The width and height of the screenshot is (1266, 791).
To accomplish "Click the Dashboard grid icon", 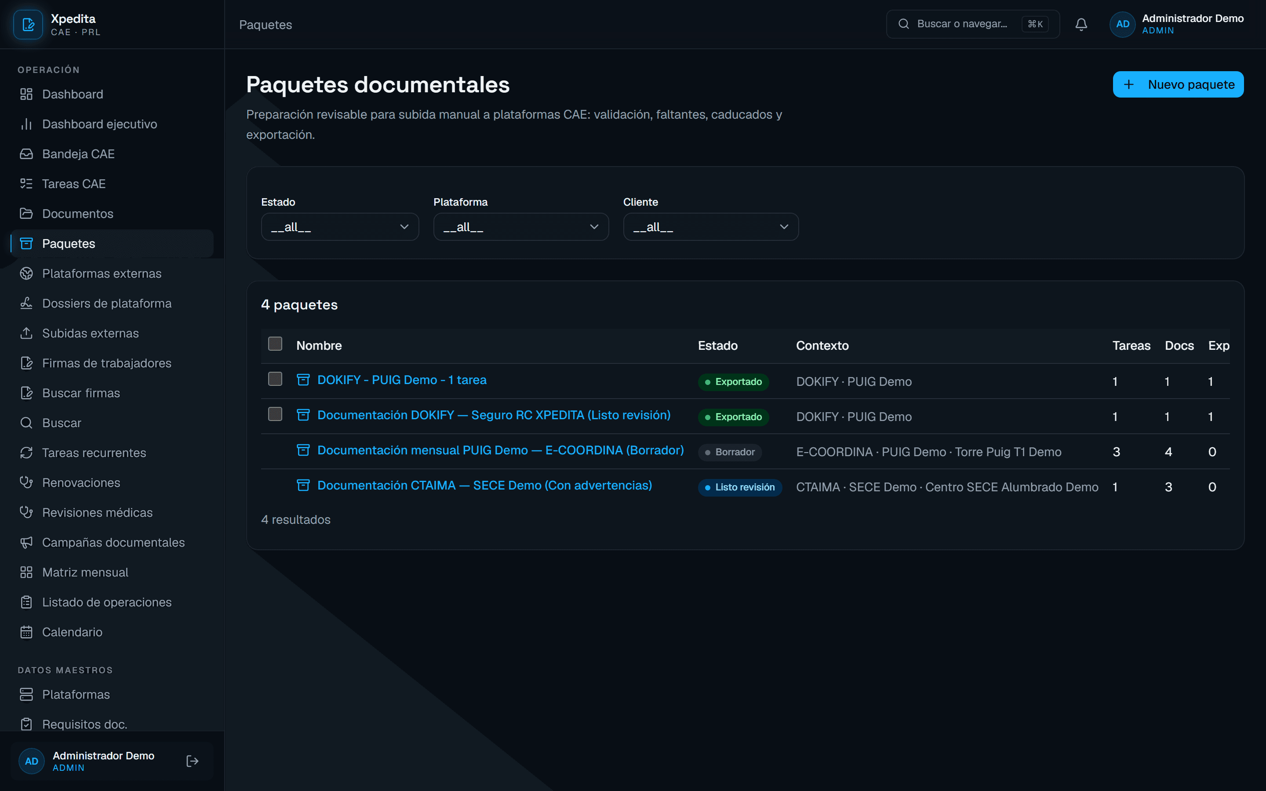I will pyautogui.click(x=26, y=94).
